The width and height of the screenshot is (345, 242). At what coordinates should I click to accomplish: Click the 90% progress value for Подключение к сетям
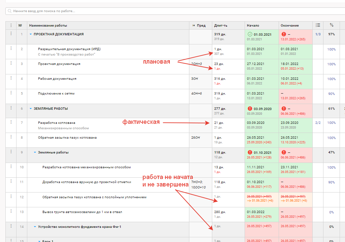point(332,94)
